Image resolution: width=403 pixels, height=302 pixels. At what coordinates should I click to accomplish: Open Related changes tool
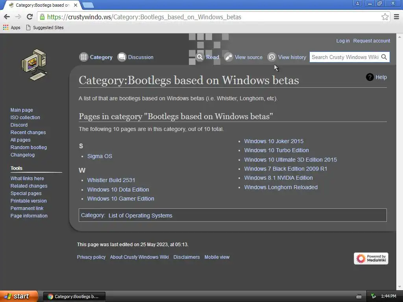point(29,186)
